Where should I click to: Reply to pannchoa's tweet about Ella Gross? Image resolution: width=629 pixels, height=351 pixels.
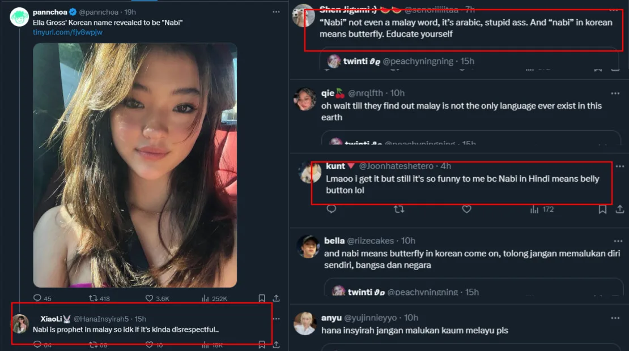pyautogui.click(x=37, y=298)
